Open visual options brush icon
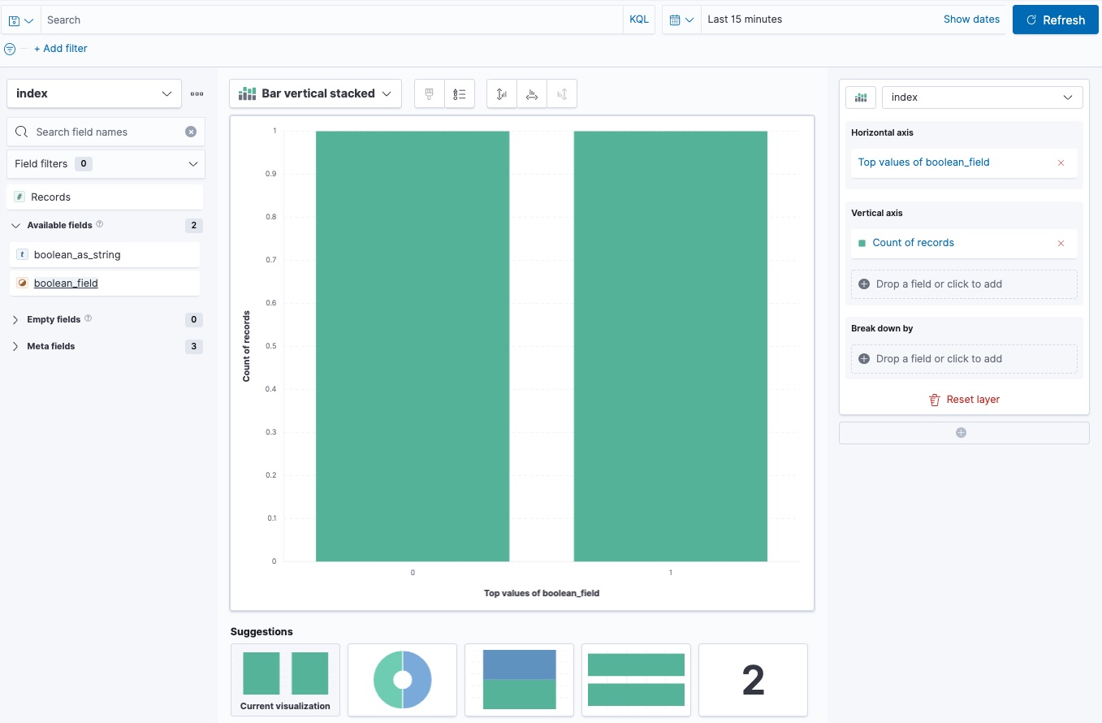The height and width of the screenshot is (723, 1102). coord(430,94)
